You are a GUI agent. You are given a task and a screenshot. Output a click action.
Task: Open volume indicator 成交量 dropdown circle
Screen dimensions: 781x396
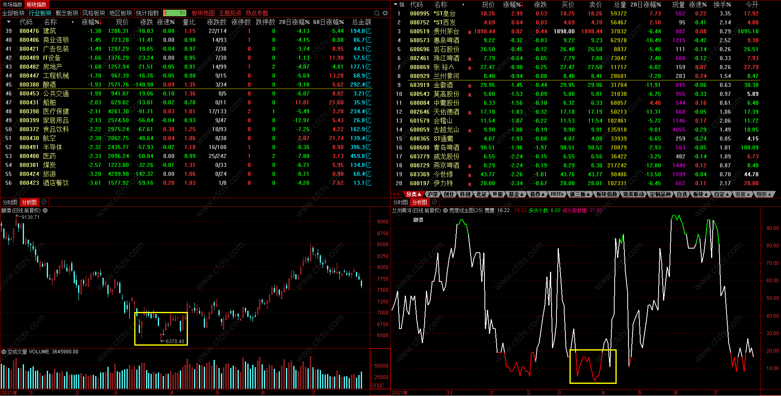click(x=4, y=352)
